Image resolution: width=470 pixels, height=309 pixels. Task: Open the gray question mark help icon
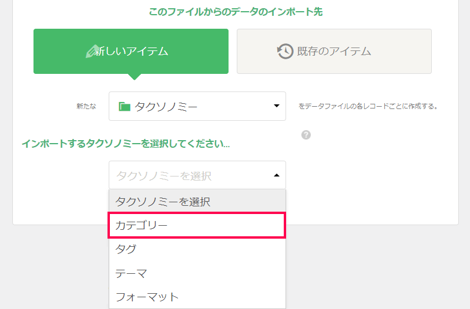pos(305,135)
